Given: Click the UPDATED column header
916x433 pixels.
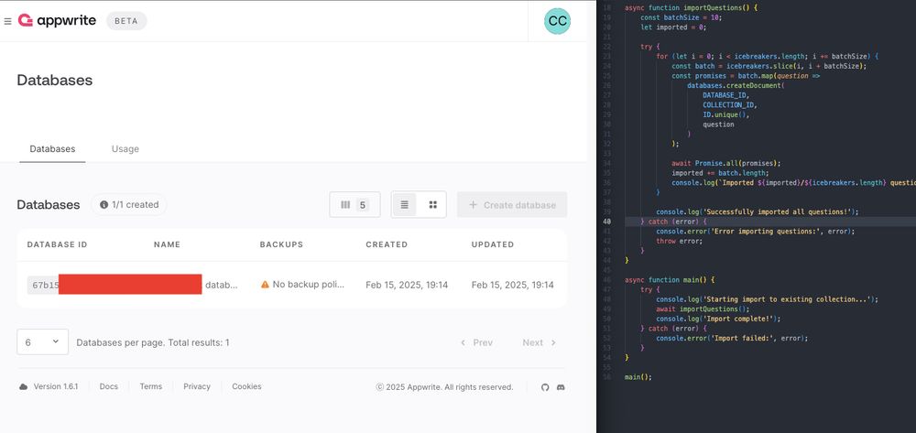Looking at the screenshot, I should click(493, 244).
